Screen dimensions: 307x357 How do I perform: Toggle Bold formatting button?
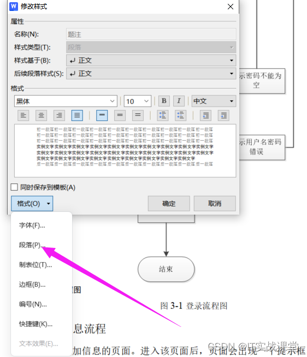pyautogui.click(x=164, y=101)
